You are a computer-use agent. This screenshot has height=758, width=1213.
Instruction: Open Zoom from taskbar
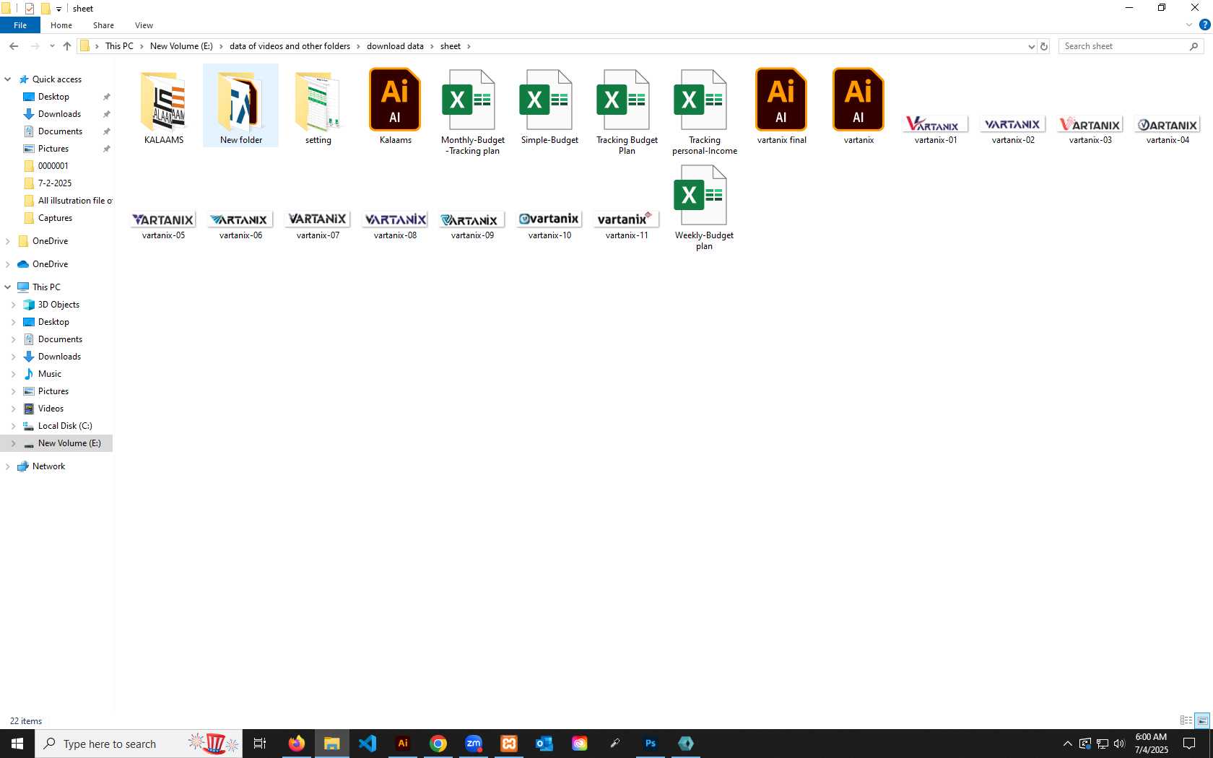[x=474, y=744]
